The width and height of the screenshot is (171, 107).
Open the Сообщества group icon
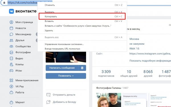(x=11, y=46)
